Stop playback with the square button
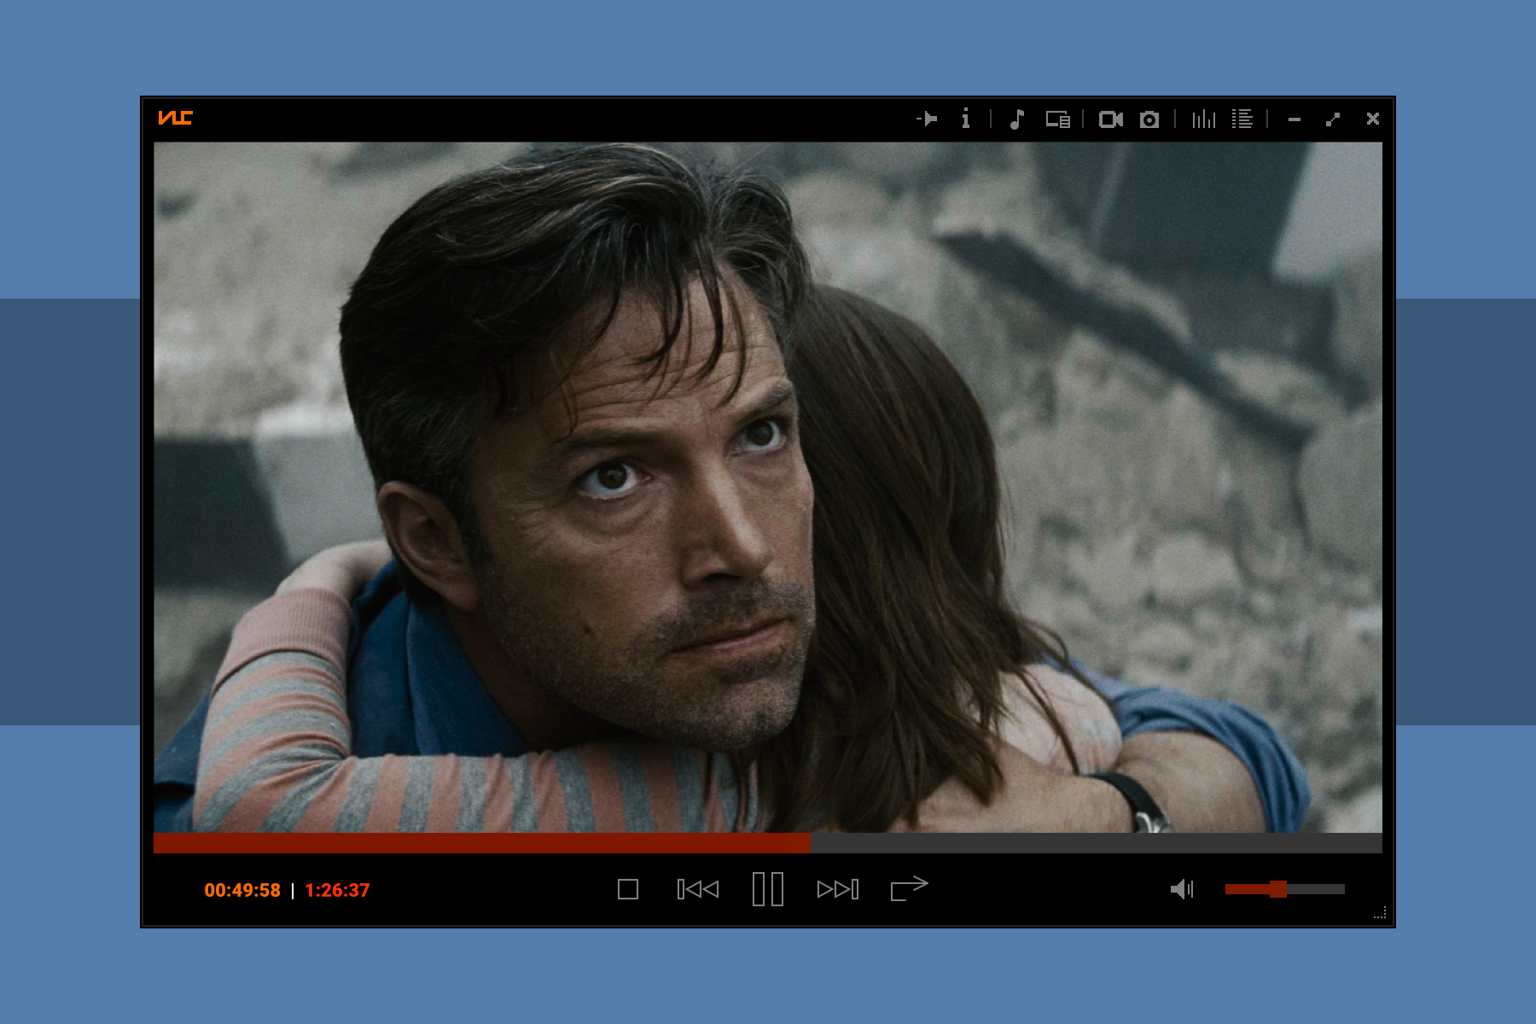 (628, 889)
